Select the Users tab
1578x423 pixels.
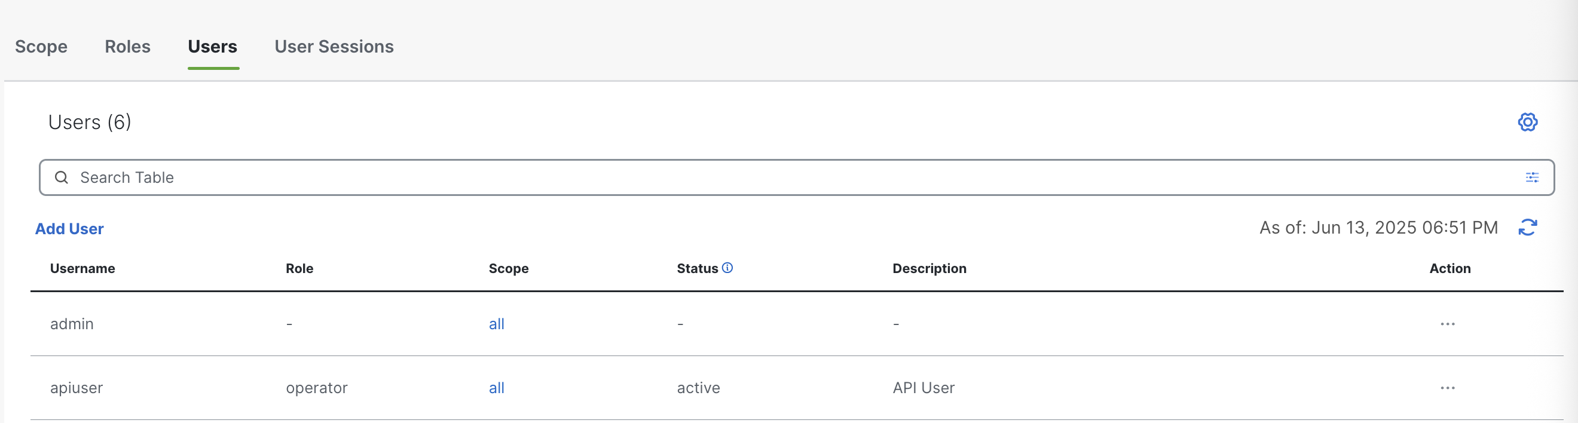(213, 47)
